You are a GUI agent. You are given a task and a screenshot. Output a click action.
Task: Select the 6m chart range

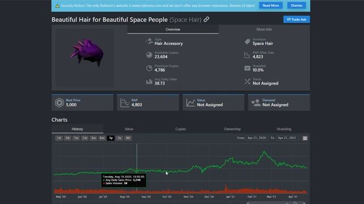point(102,138)
